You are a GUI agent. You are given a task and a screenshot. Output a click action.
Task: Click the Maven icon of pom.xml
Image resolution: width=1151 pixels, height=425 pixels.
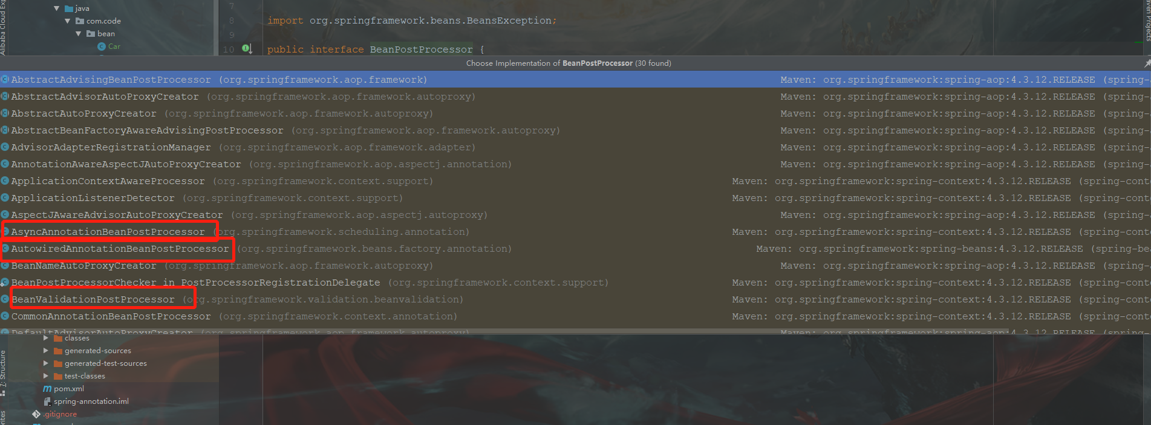tap(47, 389)
